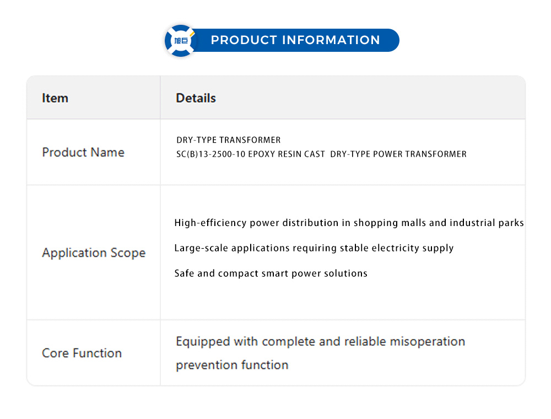Click the first-line DRY-TYPE TRANSFORMER text
Screen dimensions: 551x419
pyautogui.click(x=228, y=140)
